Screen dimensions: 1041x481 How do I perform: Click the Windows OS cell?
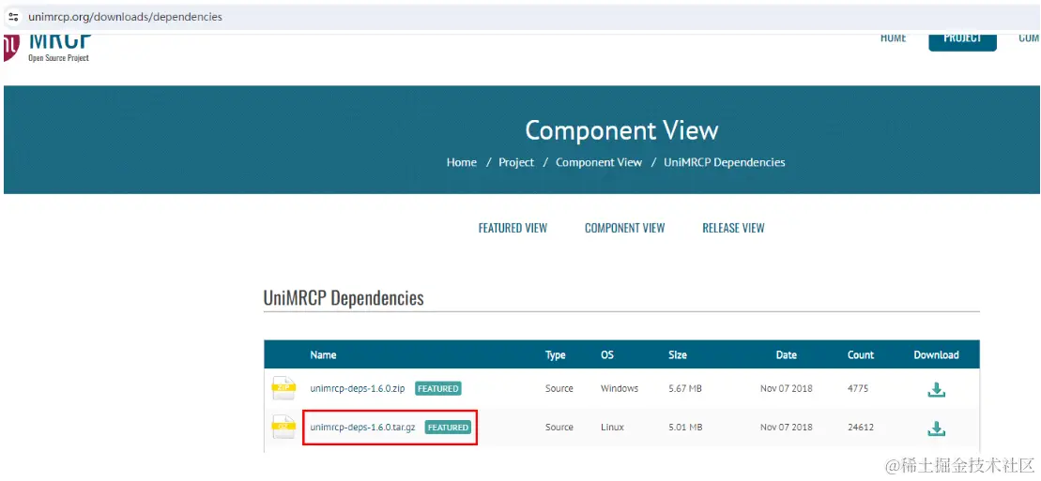point(620,388)
